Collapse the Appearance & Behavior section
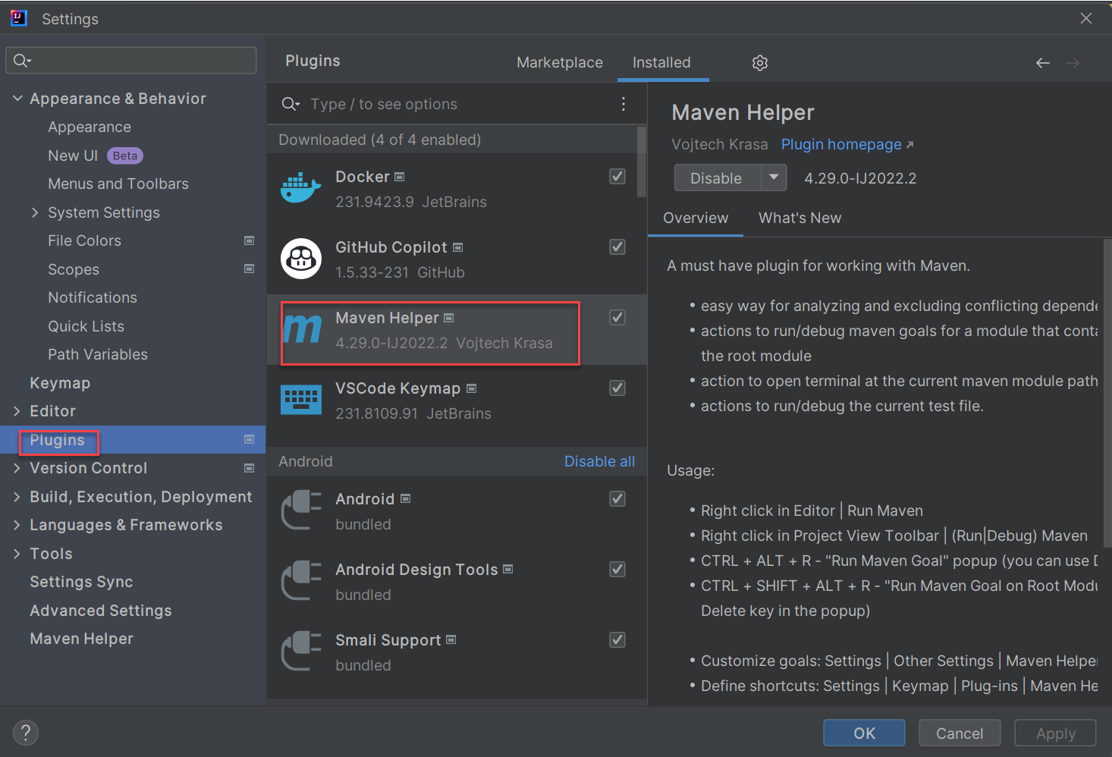Image resolution: width=1112 pixels, height=757 pixels. tap(17, 98)
